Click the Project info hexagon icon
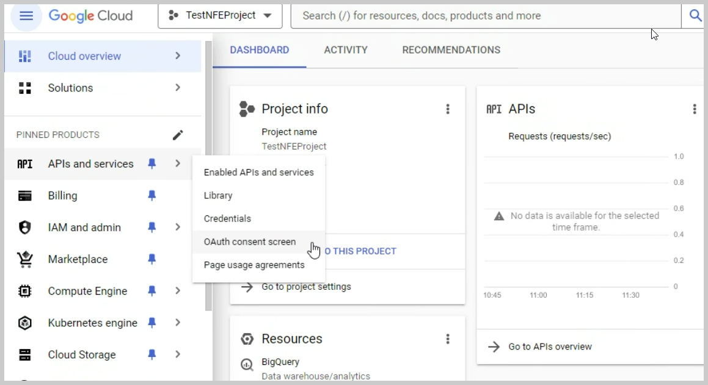The image size is (708, 385). pyautogui.click(x=247, y=109)
